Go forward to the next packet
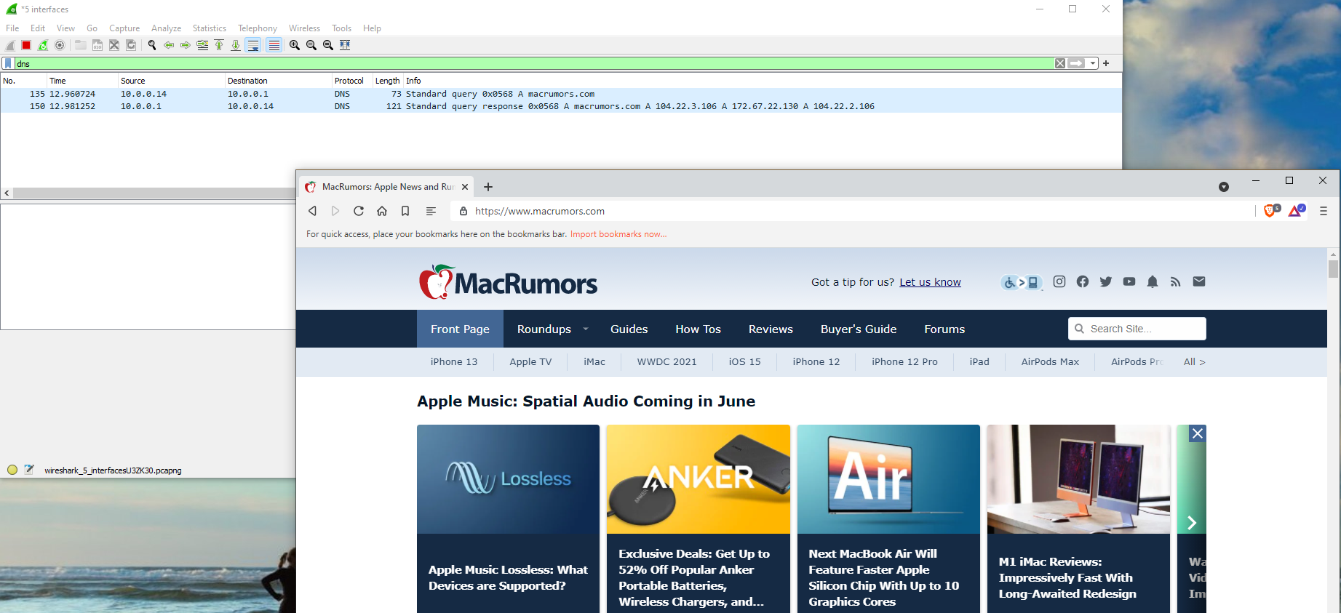1341x613 pixels. (186, 45)
